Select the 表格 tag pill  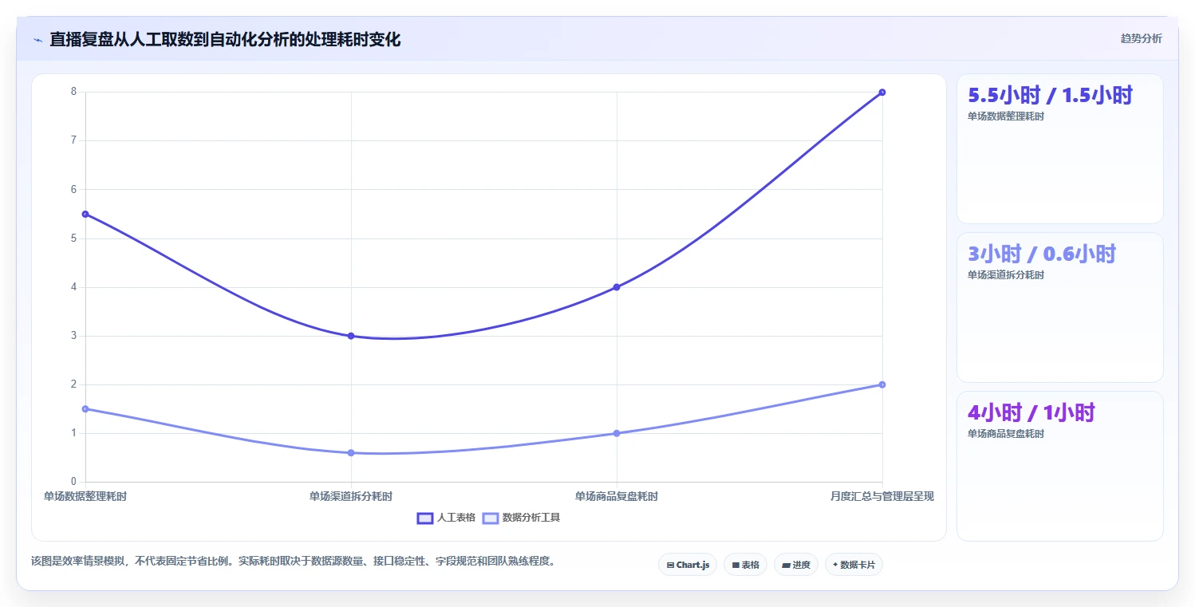tap(745, 565)
